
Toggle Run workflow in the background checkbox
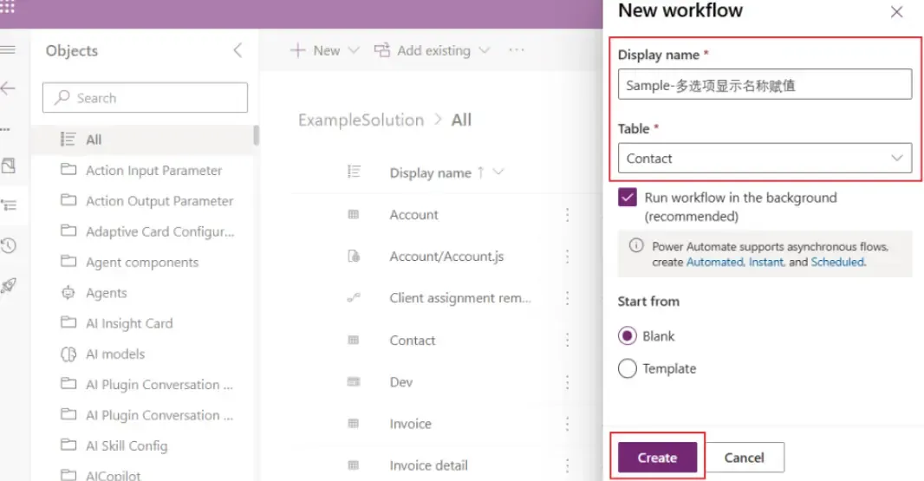[x=628, y=198]
